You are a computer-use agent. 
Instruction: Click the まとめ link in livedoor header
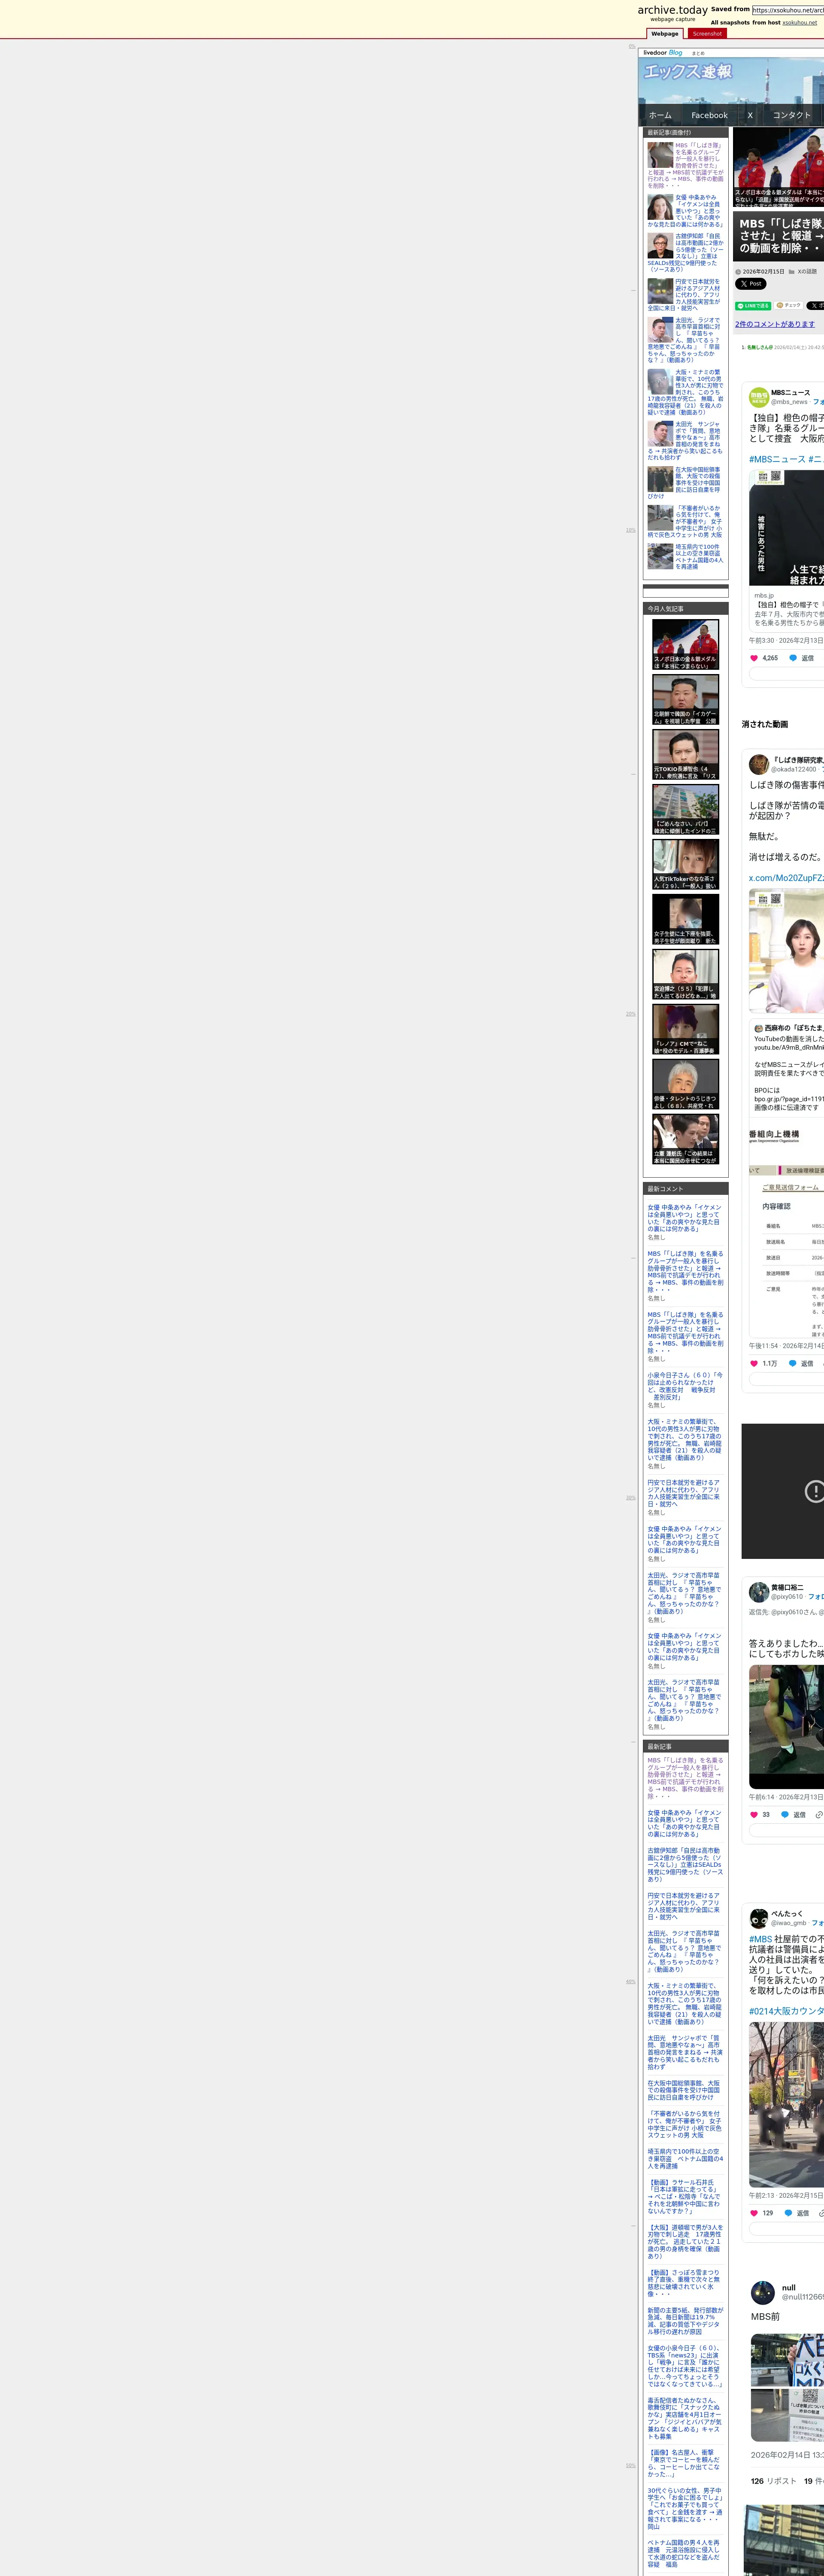[698, 53]
